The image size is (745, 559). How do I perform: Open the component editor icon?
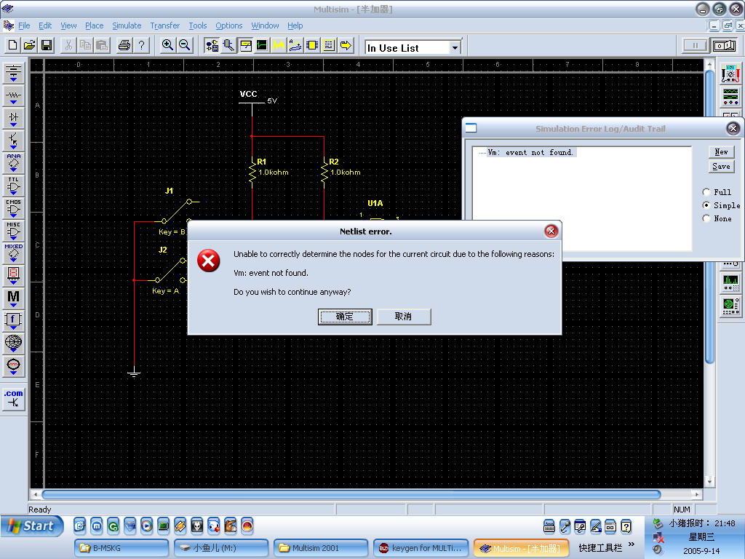(228, 46)
